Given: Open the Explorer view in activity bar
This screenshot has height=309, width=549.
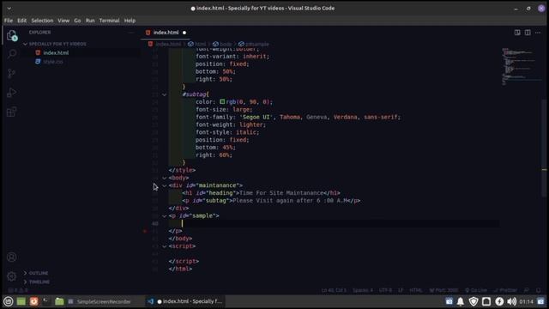Looking at the screenshot, I should click(x=12, y=35).
